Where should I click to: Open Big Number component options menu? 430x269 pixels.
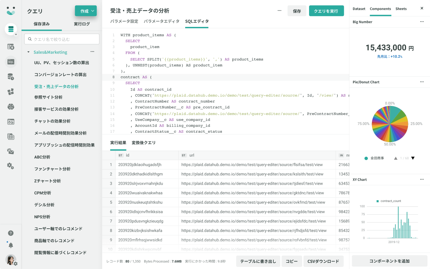click(422, 22)
